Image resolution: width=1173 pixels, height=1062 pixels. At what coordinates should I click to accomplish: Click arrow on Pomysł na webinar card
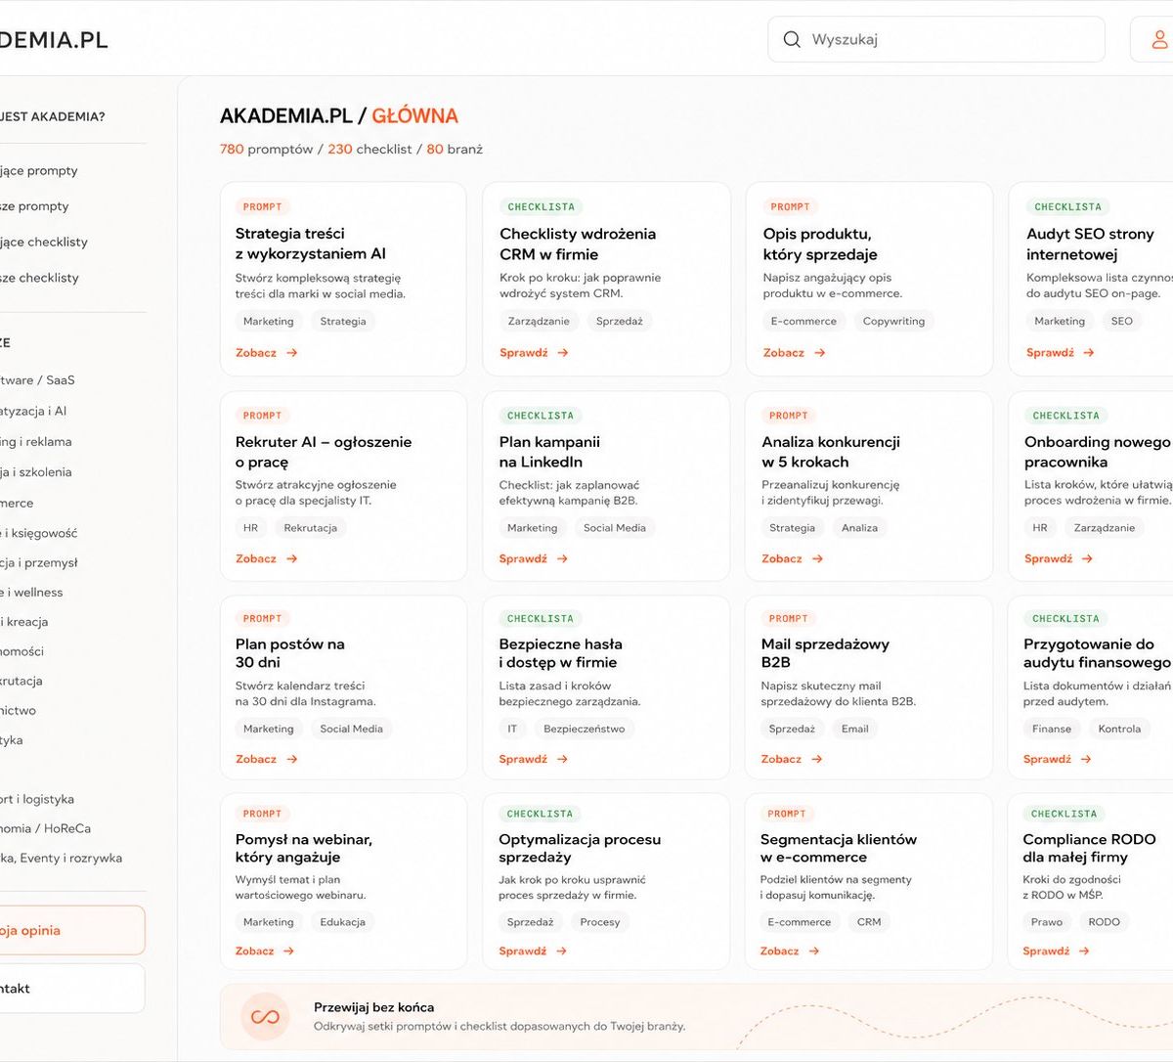coord(288,951)
